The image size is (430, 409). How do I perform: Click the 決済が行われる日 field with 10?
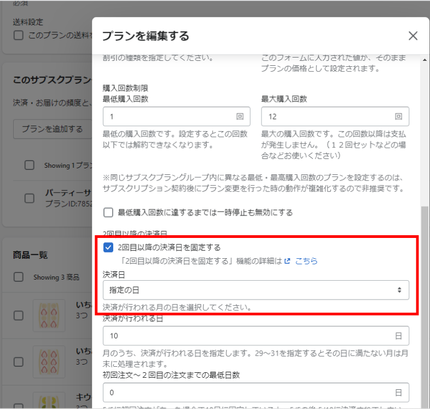[x=255, y=336]
